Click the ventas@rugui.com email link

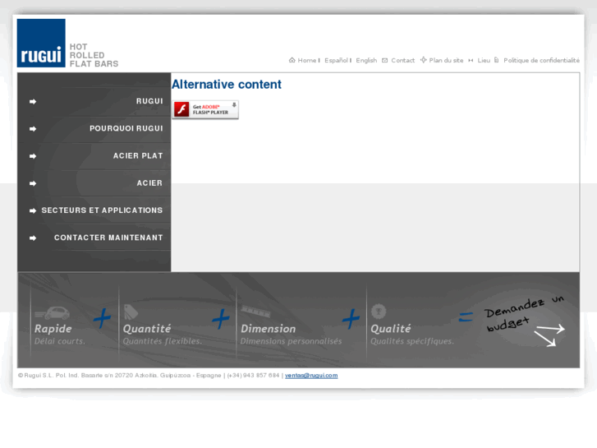coord(311,376)
